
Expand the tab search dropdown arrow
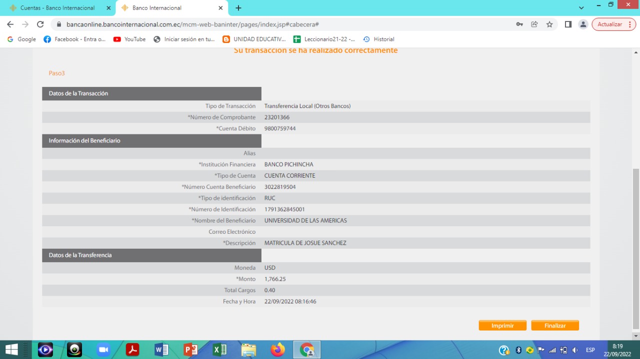pos(581,8)
